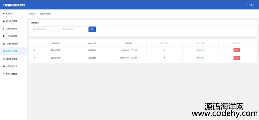This screenshot has height=120, width=259.
Task: Click the time cell 2024-08-30 11:02:11
Action: [x=128, y=58]
